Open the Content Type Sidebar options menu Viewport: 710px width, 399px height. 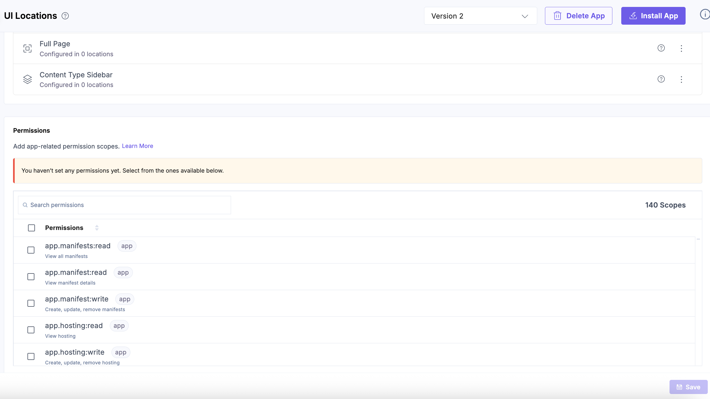pyautogui.click(x=681, y=79)
